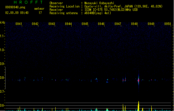Click the 0943 time marker
The image size is (174, 111).
[52, 24]
